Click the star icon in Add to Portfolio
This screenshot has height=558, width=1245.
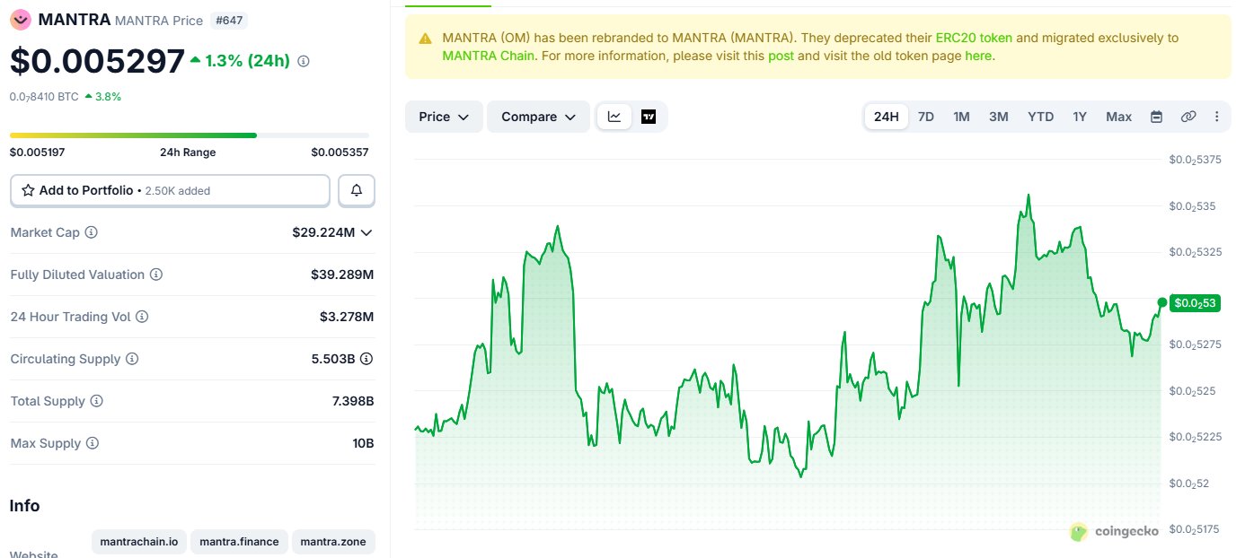click(28, 190)
